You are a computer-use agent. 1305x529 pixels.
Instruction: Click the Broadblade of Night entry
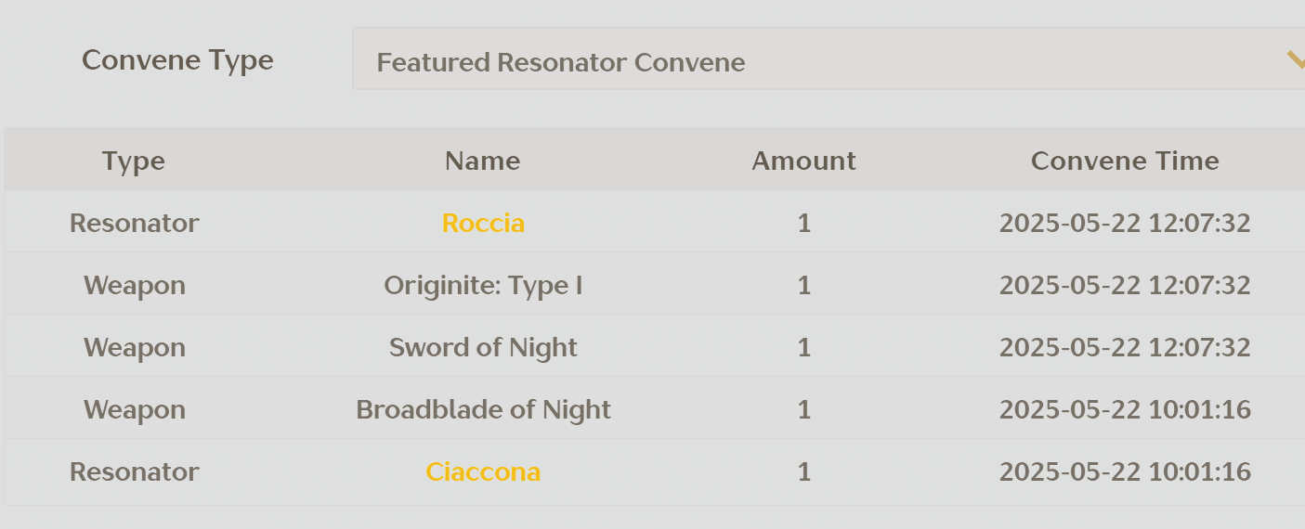pos(483,409)
